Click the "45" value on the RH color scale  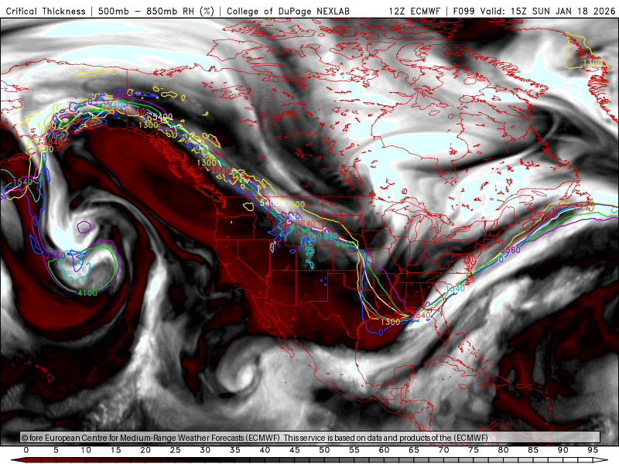pyautogui.click(x=295, y=450)
